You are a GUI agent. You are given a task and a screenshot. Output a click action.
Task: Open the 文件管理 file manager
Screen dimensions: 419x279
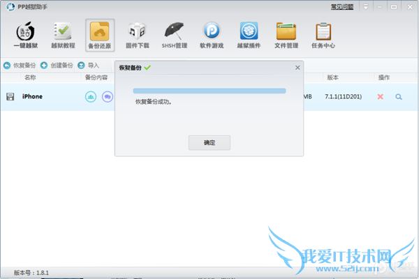(x=286, y=36)
